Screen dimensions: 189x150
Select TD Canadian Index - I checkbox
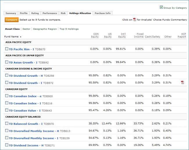[x=7, y=103]
